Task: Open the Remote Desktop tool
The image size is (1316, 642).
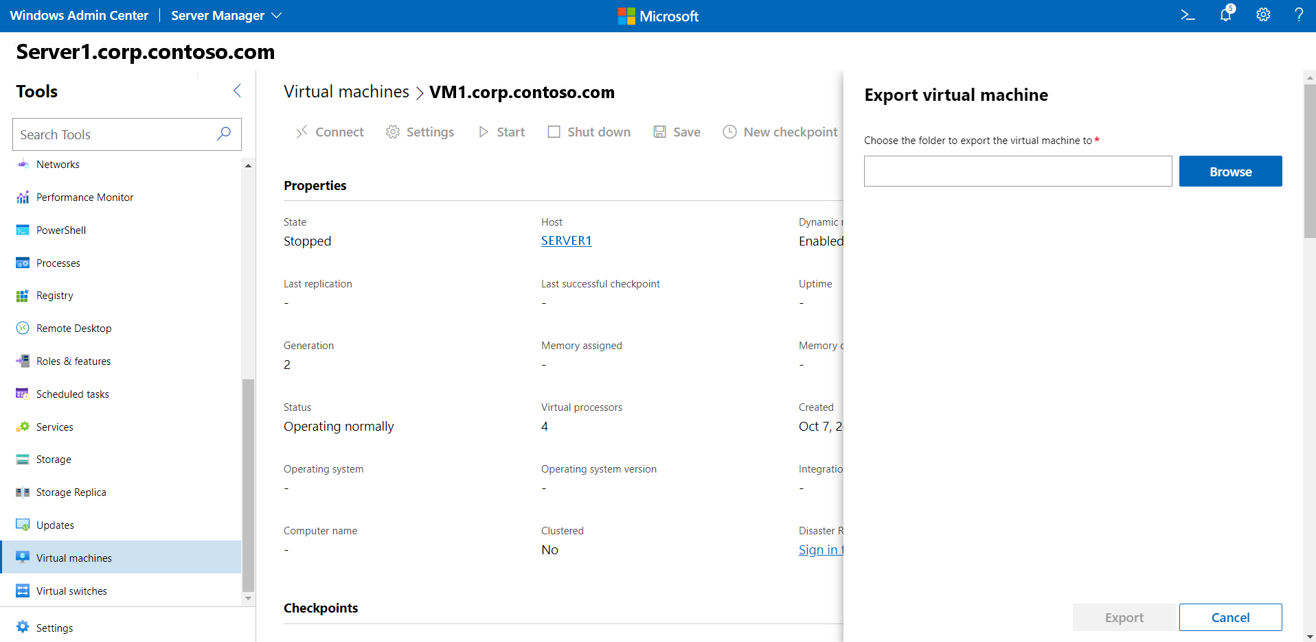Action: tap(73, 329)
